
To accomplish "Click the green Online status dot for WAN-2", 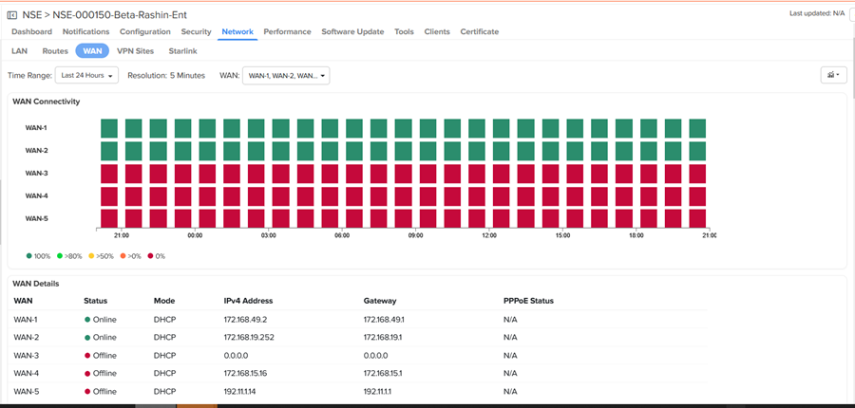I will point(87,337).
